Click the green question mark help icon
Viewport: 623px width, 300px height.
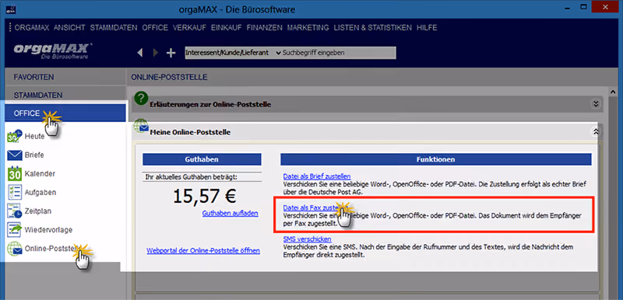tap(141, 98)
